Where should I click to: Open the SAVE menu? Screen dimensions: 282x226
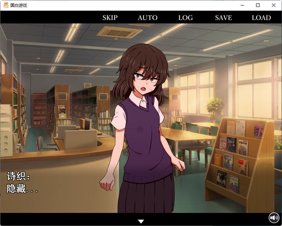pyautogui.click(x=223, y=18)
